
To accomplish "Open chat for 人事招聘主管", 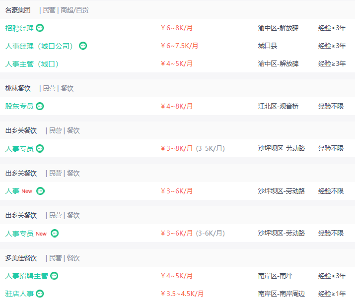I will pyautogui.click(x=54, y=276).
